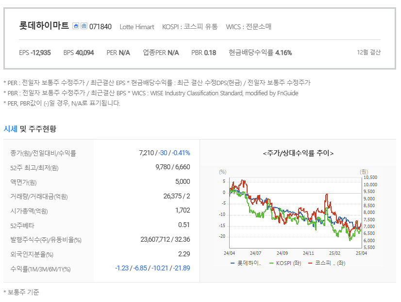The width and height of the screenshot is (401, 302).
Task: Click KOSPI : 코스피 유통 classification
Action: pyautogui.click(x=190, y=27)
